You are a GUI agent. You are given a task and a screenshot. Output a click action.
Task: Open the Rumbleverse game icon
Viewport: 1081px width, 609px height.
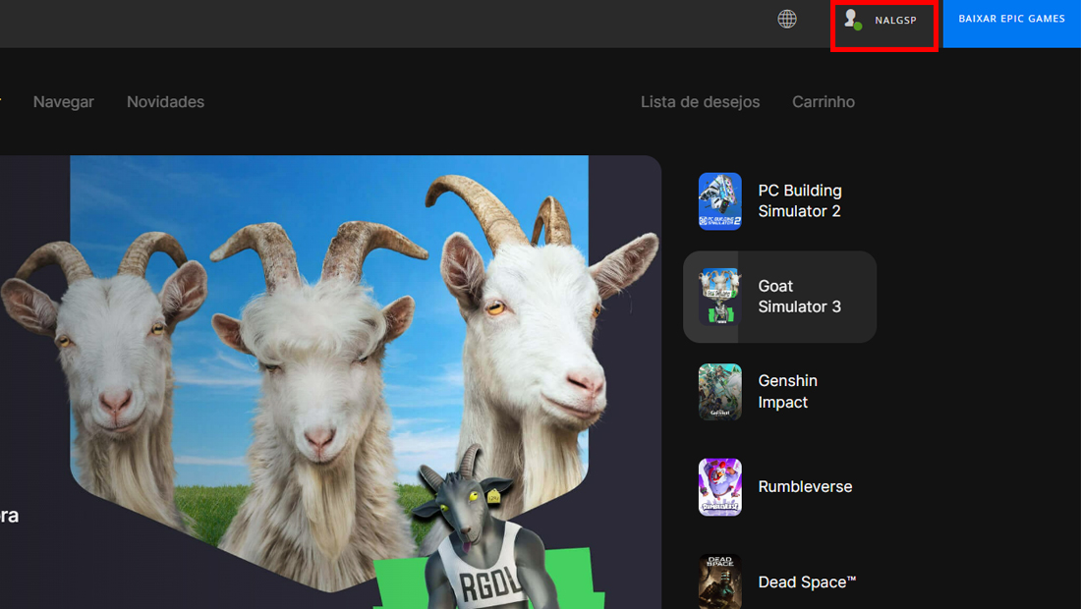click(719, 487)
